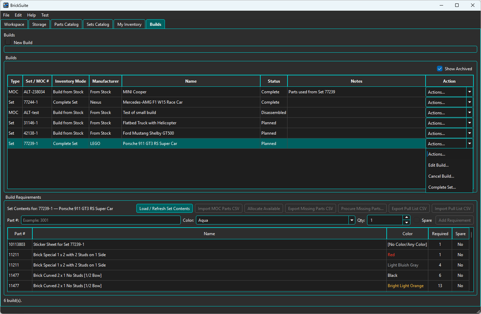Select Ford Mustang Shelby GT500 row
This screenshot has width=481, height=314.
pos(216,133)
